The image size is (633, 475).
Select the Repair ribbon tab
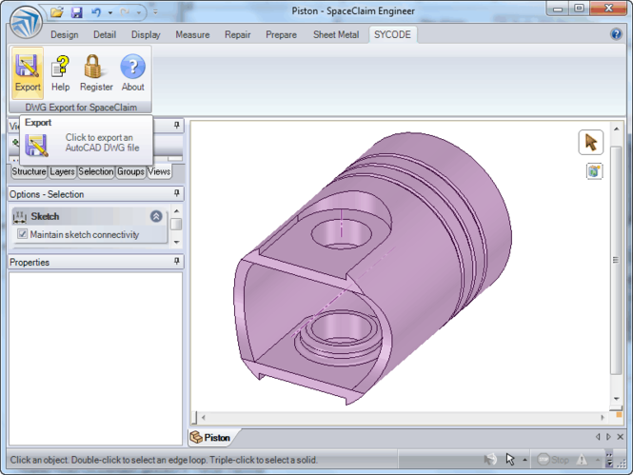tap(237, 34)
